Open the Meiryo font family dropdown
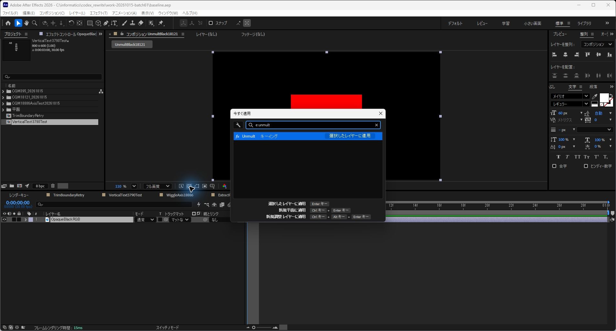Viewport: 616px width, 331px height. [570, 96]
